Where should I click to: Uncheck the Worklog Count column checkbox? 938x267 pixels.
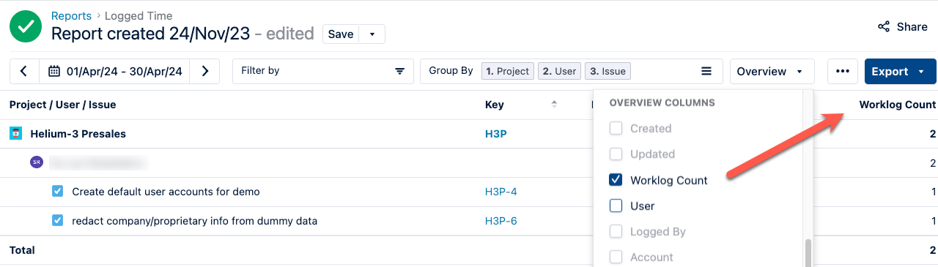pyautogui.click(x=616, y=180)
